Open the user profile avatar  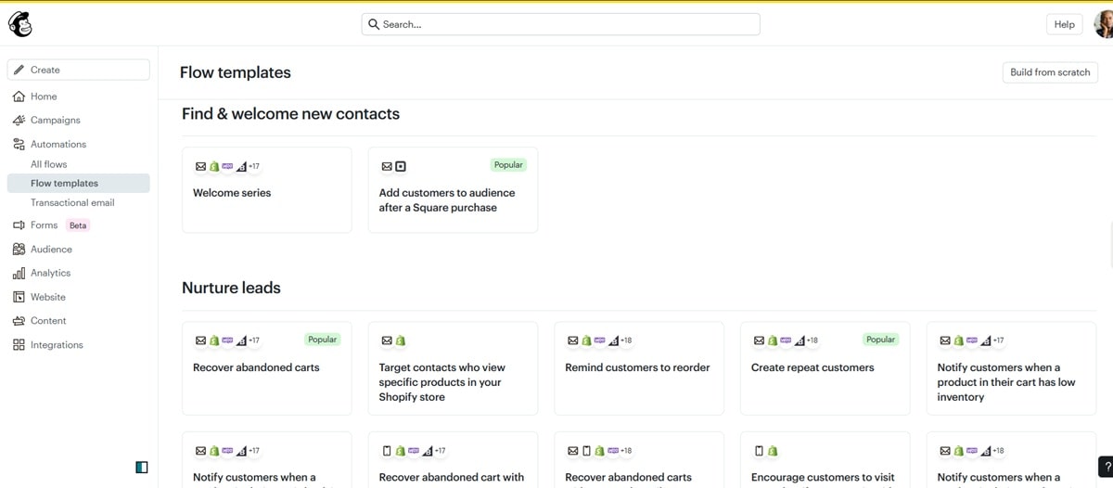tap(1103, 24)
